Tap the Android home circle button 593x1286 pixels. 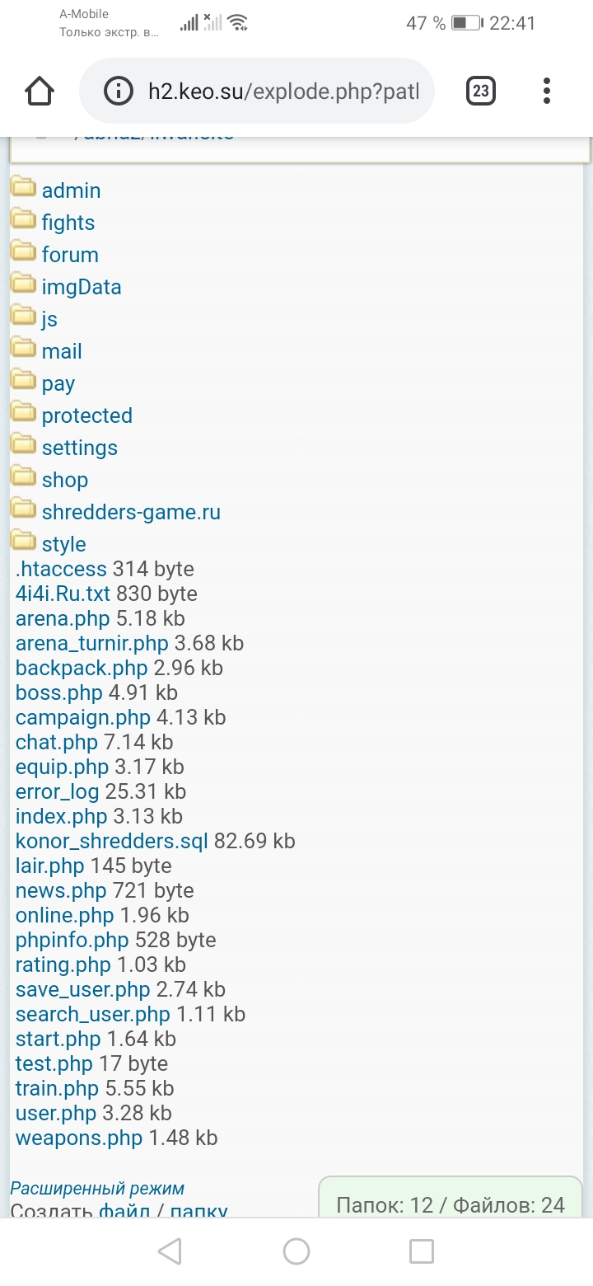296,1251
